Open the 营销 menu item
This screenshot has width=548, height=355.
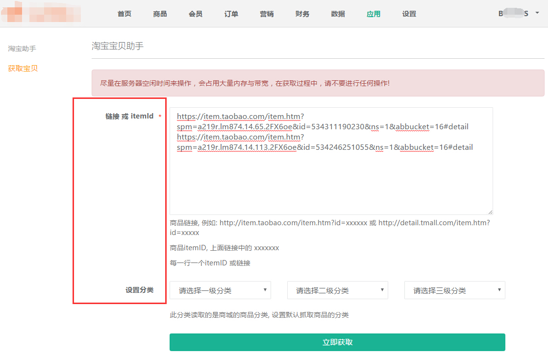point(267,14)
